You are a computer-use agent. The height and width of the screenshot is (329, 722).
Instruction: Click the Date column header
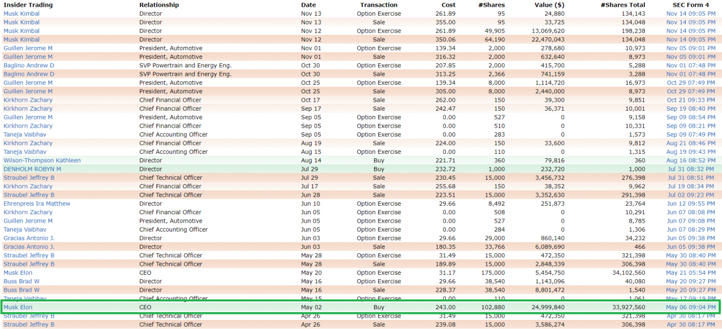point(308,5)
